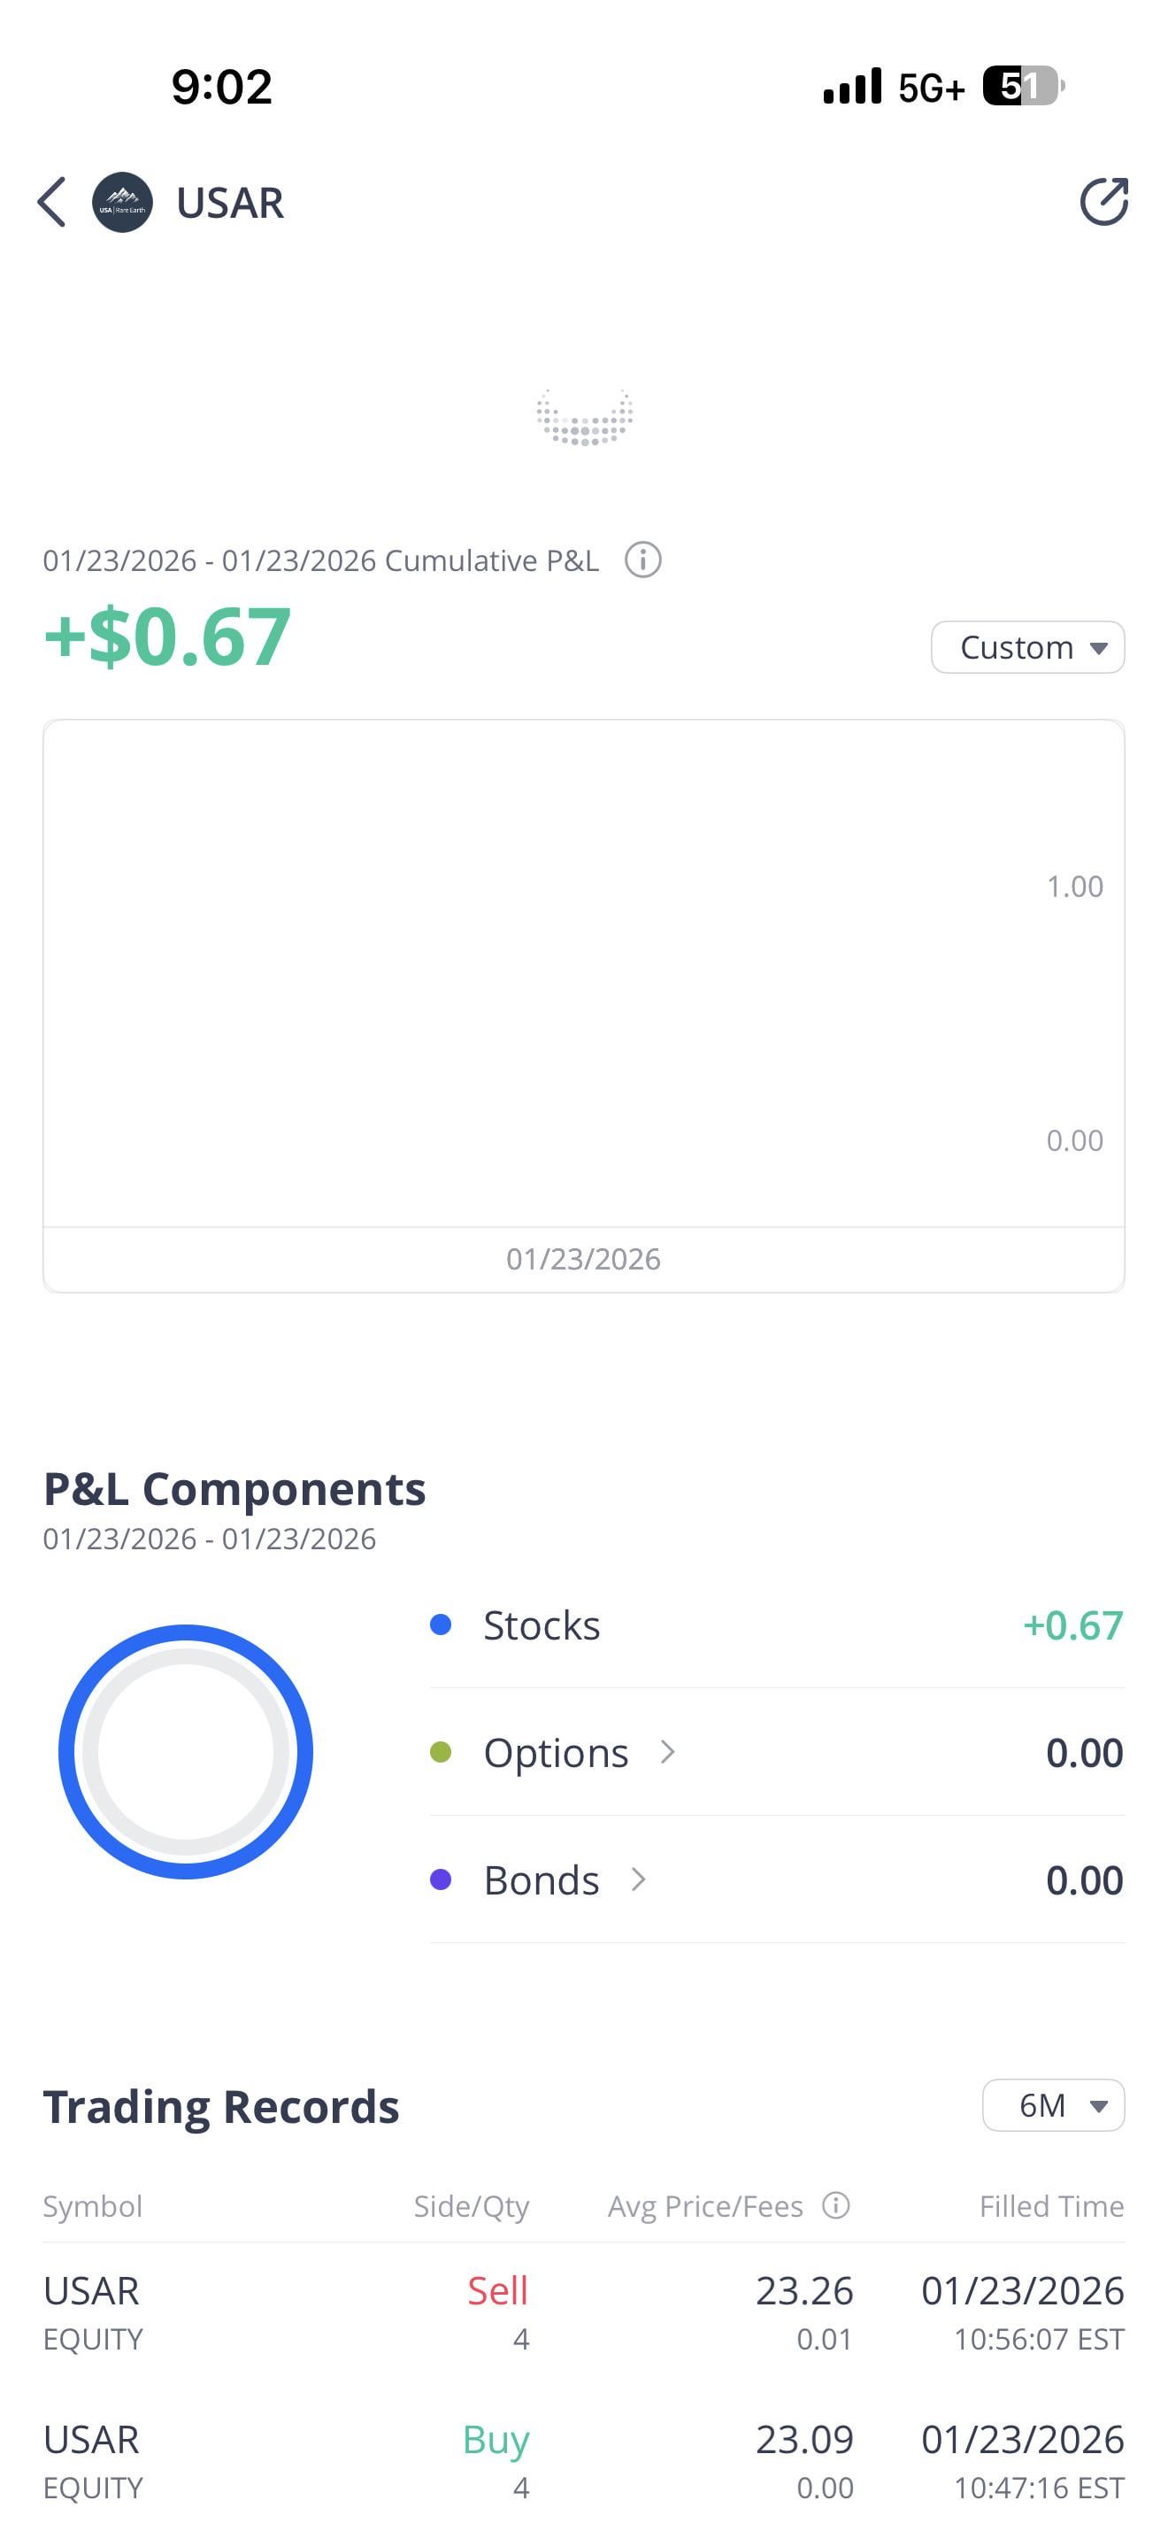Expand the Options P&L chevron

(668, 1751)
